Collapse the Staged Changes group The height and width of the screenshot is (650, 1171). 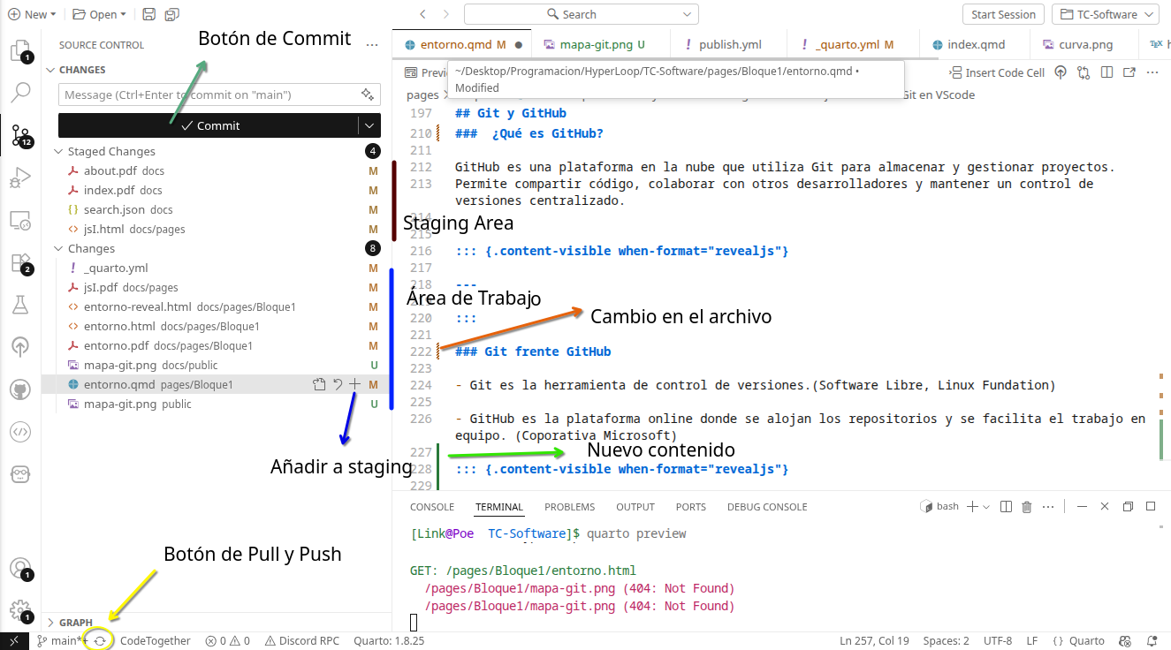click(x=60, y=152)
